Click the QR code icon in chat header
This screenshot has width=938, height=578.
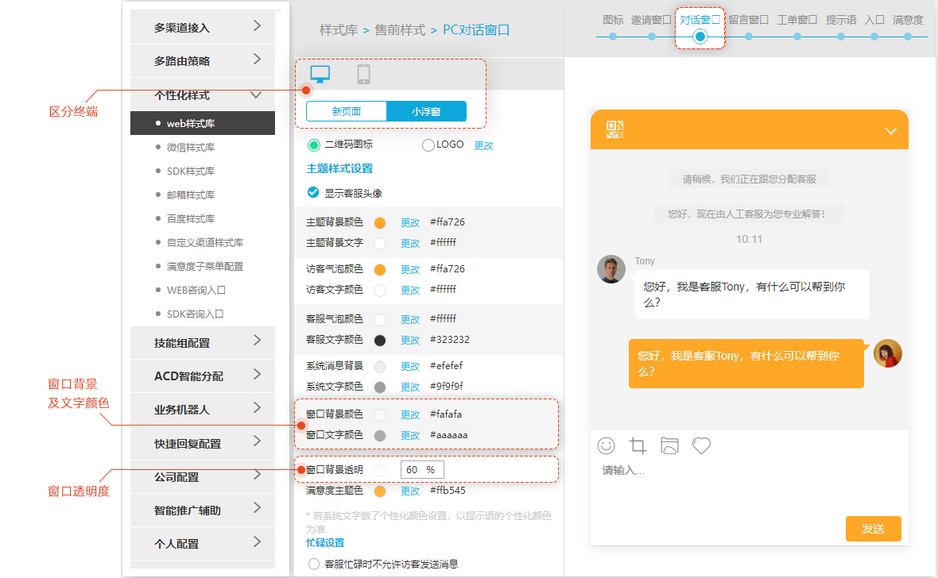point(614,129)
